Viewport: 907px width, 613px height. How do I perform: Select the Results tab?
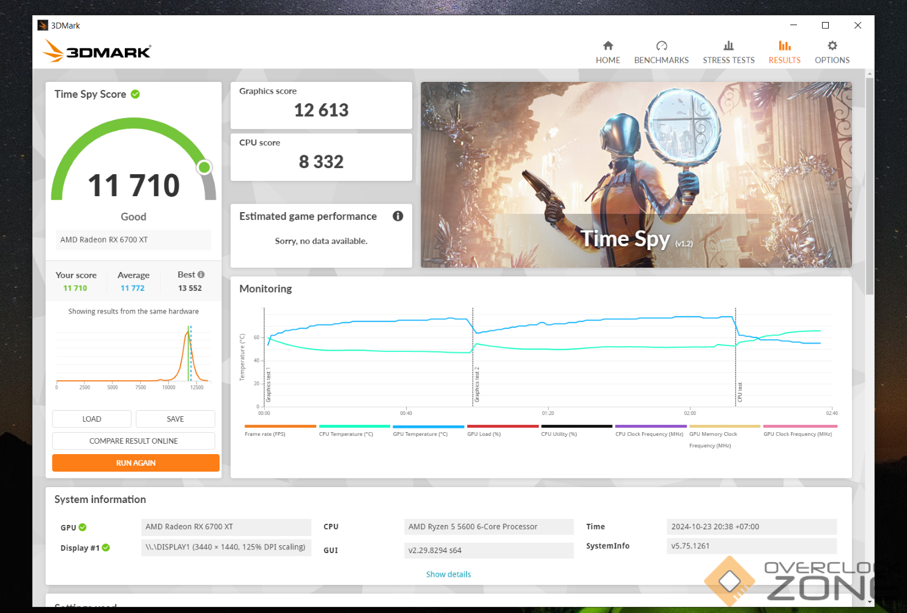click(x=784, y=53)
